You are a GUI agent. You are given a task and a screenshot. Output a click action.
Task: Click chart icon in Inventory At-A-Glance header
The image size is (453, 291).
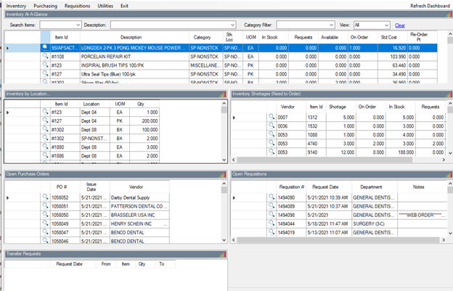pos(449,14)
